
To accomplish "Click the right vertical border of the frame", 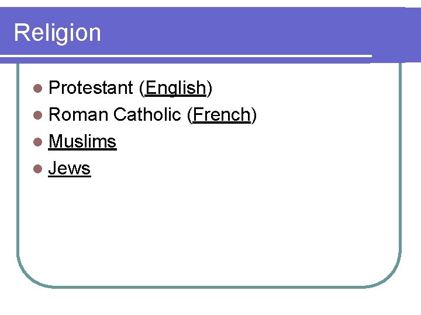I will pyautogui.click(x=401, y=175).
